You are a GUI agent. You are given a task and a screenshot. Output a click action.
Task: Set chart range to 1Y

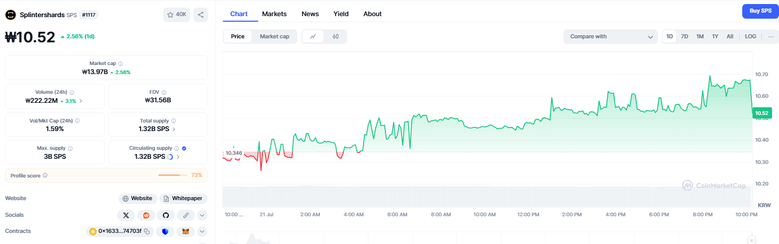(715, 36)
